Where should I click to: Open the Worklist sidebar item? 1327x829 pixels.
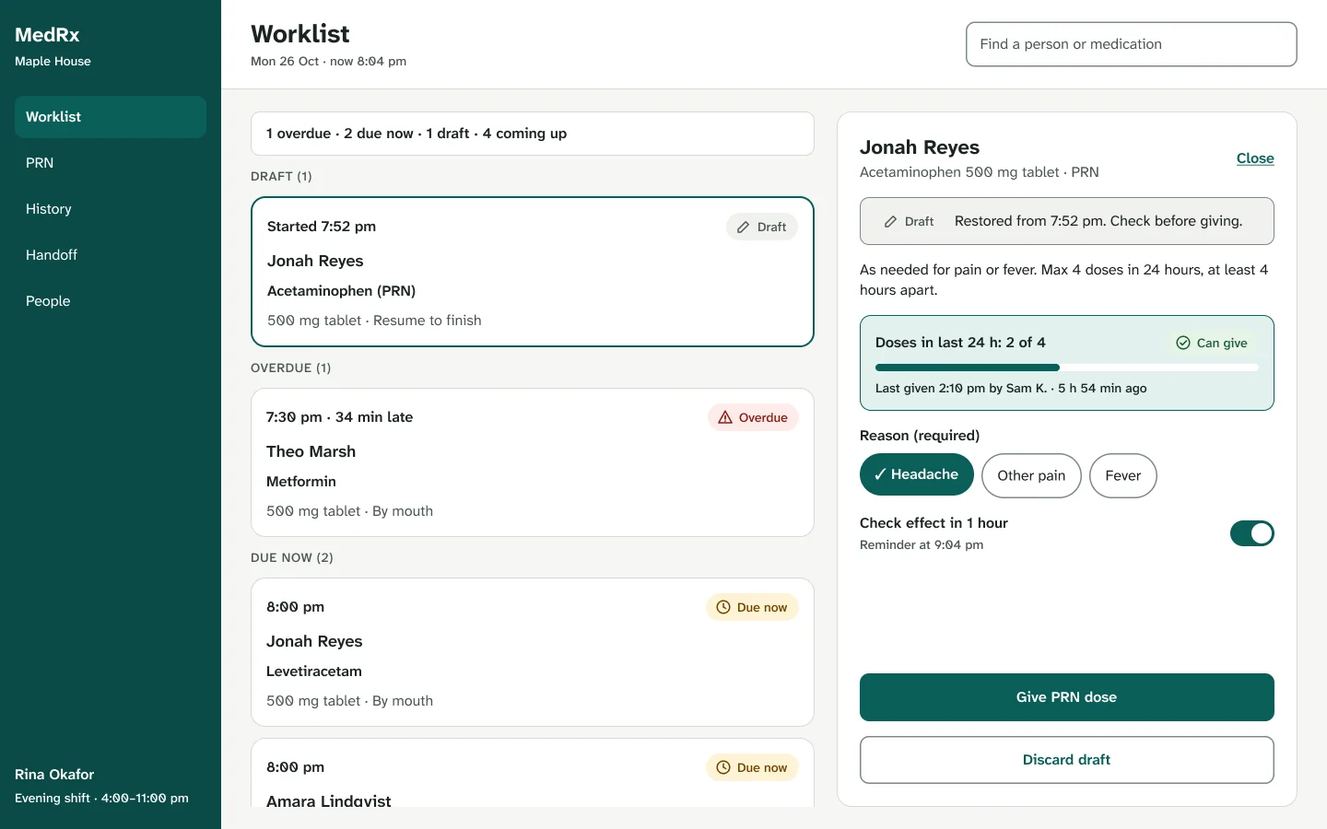pos(111,117)
